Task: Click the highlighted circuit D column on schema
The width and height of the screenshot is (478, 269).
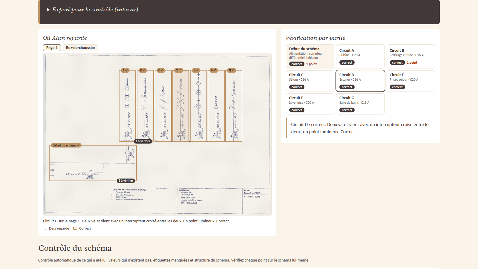Action: coord(181,106)
